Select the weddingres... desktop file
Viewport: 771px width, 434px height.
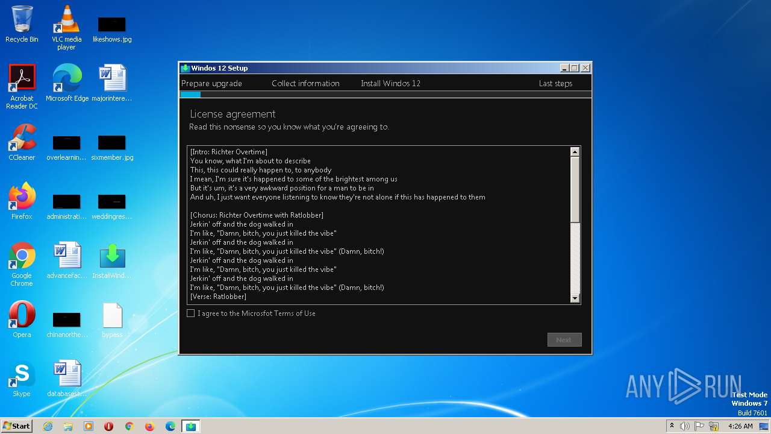click(x=112, y=207)
